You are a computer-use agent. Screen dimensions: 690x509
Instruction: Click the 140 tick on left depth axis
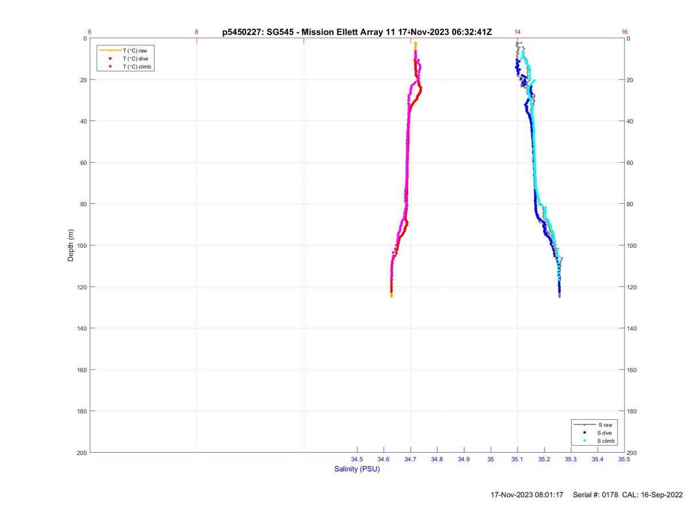pos(82,328)
